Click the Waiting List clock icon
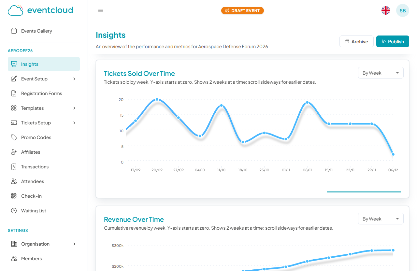This screenshot has width=417, height=271. coord(14,211)
